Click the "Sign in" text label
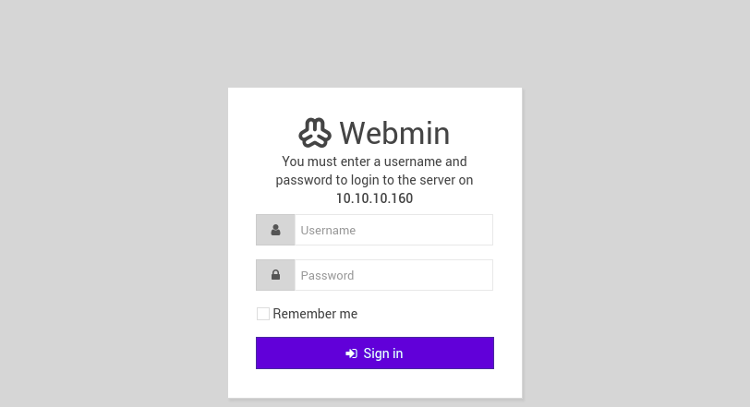The height and width of the screenshot is (407, 750). 382,353
